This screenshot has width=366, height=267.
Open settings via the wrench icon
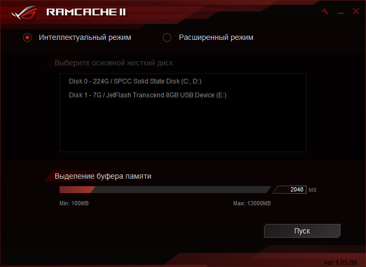click(x=325, y=11)
